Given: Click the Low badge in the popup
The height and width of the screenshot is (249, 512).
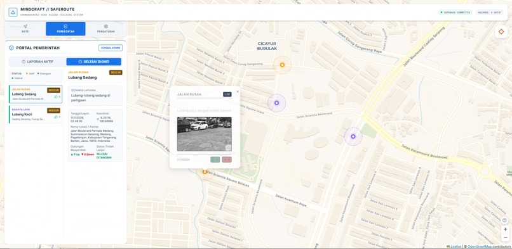Looking at the screenshot, I should pos(227,94).
